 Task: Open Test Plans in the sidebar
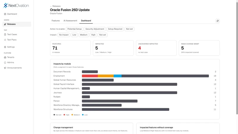point(17,40)
